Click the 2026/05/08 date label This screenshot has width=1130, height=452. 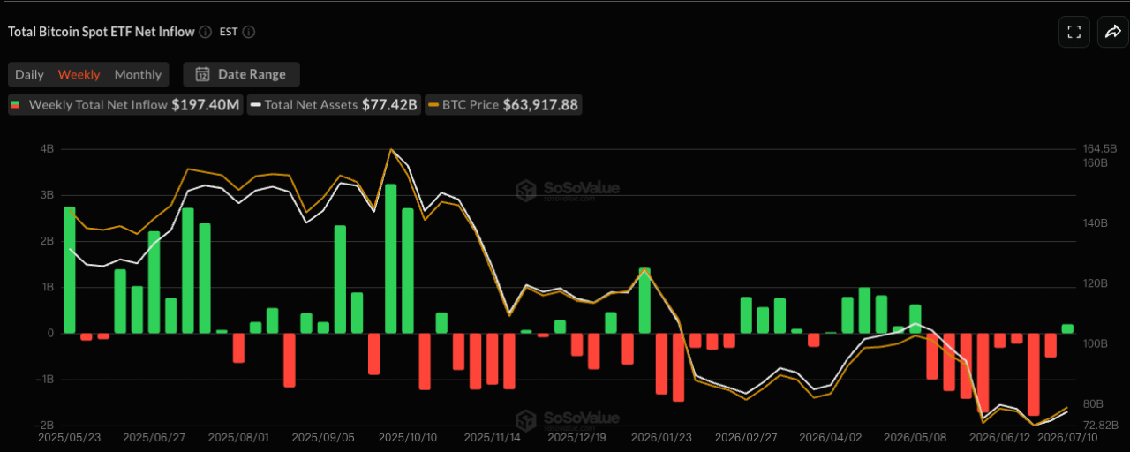coord(915,437)
